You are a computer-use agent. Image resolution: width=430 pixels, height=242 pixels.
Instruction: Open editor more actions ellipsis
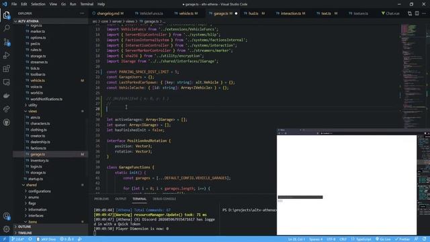click(424, 13)
